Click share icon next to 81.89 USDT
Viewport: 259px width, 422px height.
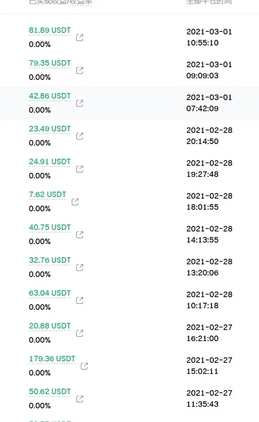80,37
